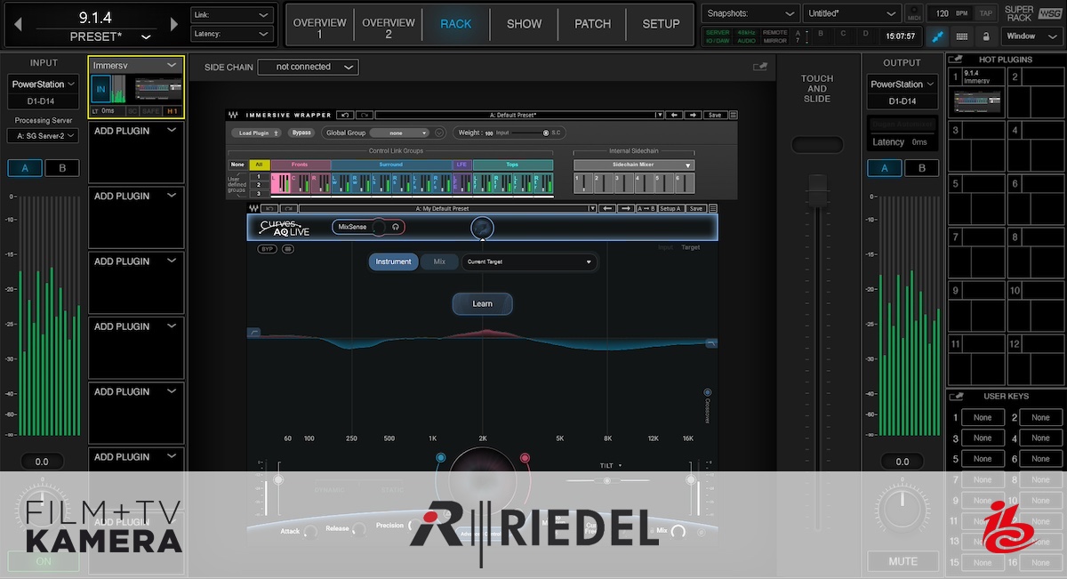The height and width of the screenshot is (579, 1067).
Task: Select the Immersv hot plugin thumbnail
Action: click(x=977, y=102)
